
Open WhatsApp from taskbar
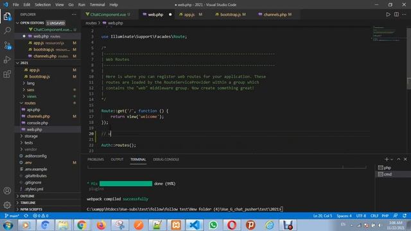click(213, 225)
